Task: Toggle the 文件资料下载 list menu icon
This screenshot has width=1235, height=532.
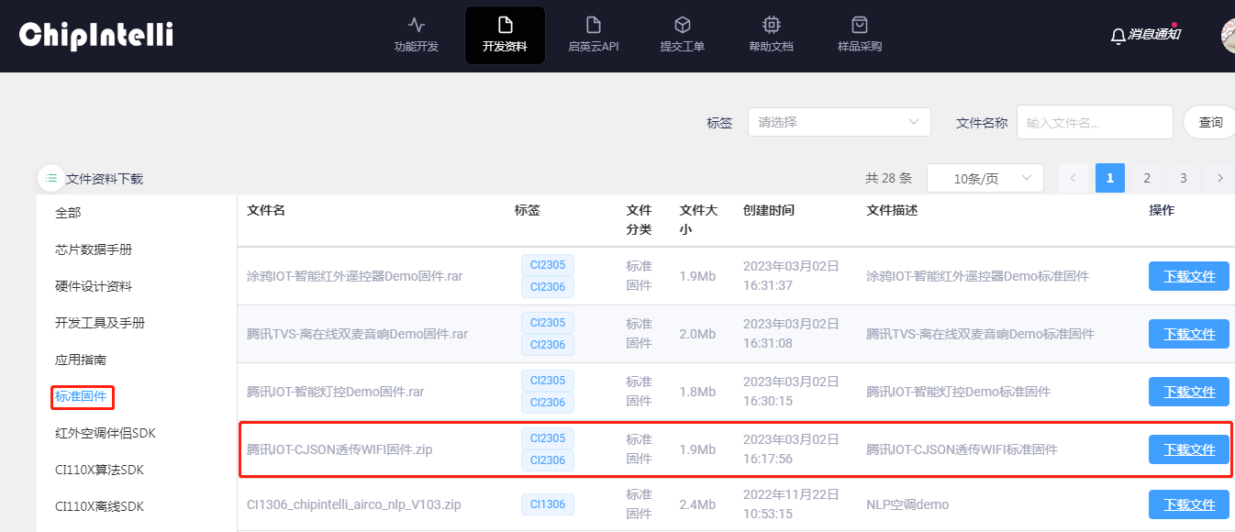Action: tap(51, 178)
